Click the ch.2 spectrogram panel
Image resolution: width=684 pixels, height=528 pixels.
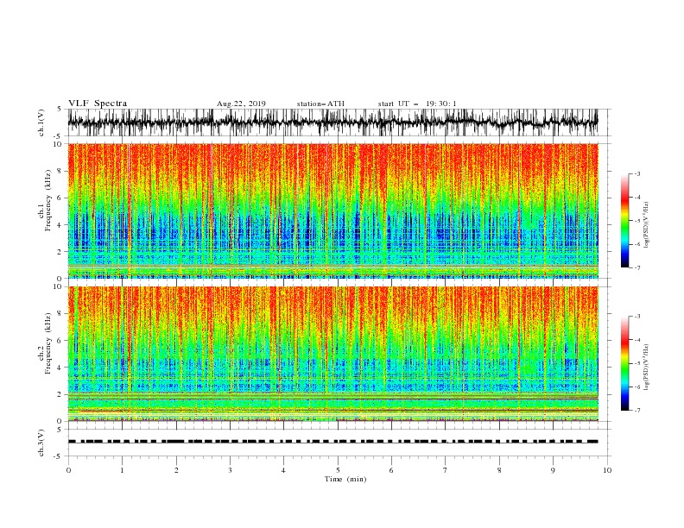coord(332,354)
